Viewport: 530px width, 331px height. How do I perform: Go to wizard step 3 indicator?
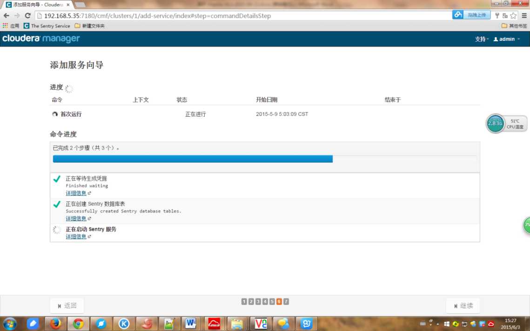tap(258, 301)
